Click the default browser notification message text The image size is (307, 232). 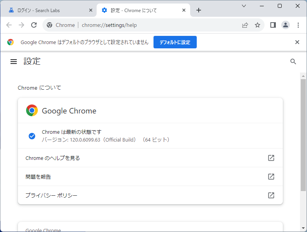tap(85, 43)
